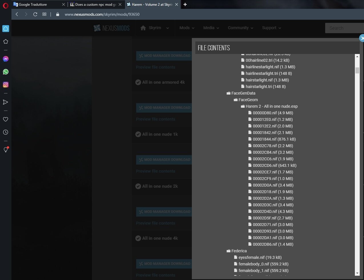Open the My Flow arrow icon in sidebar
The image size is (364, 280).
pos(5,102)
